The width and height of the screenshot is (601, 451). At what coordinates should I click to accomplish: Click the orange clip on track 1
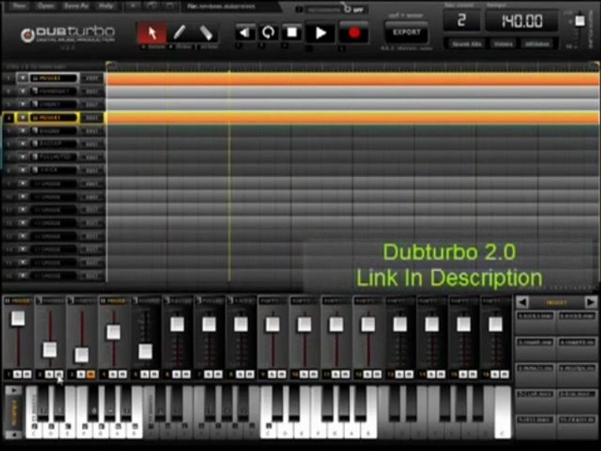(x=352, y=79)
